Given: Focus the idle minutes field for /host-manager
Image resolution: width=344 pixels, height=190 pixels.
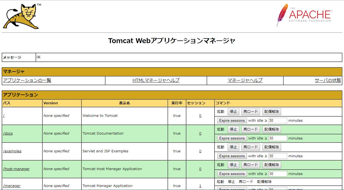Looking at the screenshot, I should point(278,174).
